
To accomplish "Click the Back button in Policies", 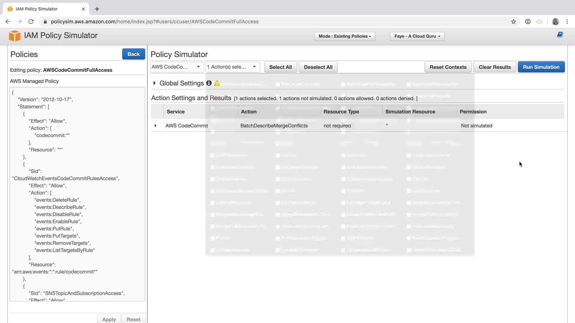I will 133,54.
